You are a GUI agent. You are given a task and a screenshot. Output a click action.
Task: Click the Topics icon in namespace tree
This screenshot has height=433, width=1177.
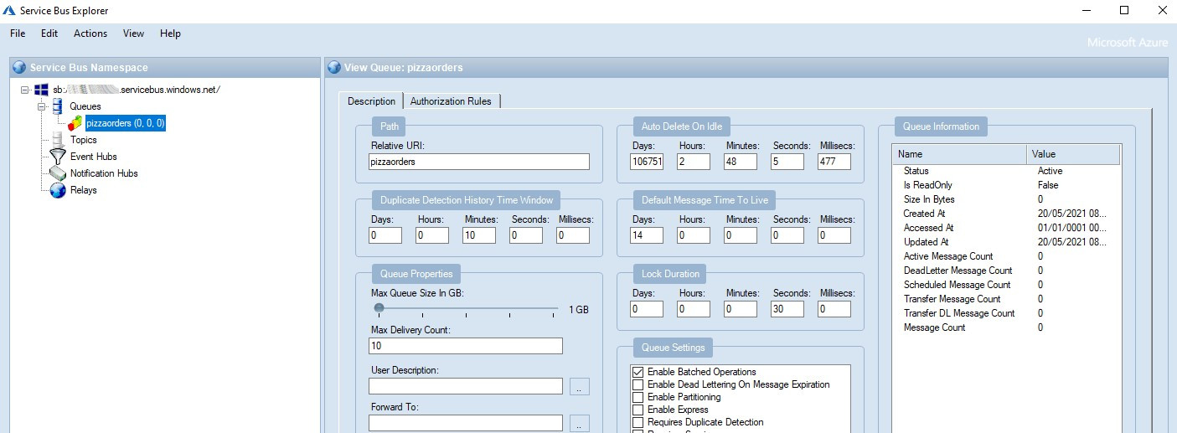[57, 140]
